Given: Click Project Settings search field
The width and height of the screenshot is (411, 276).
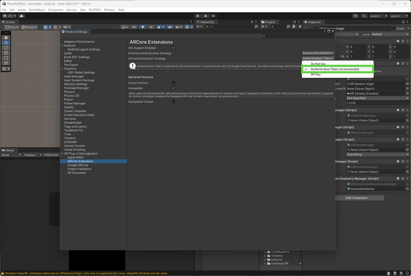Looking at the screenshot, I should click(x=298, y=36).
